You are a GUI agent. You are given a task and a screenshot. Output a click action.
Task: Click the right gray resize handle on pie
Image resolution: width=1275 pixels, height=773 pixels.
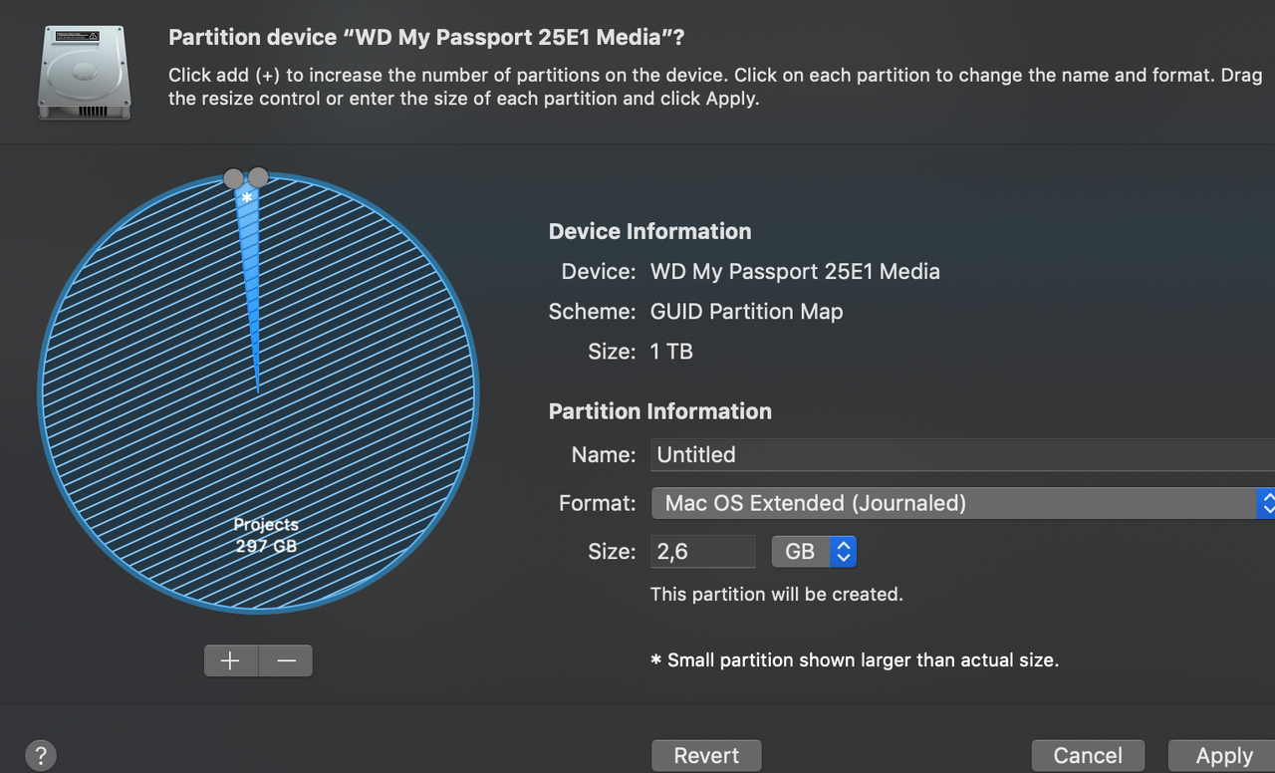click(258, 177)
